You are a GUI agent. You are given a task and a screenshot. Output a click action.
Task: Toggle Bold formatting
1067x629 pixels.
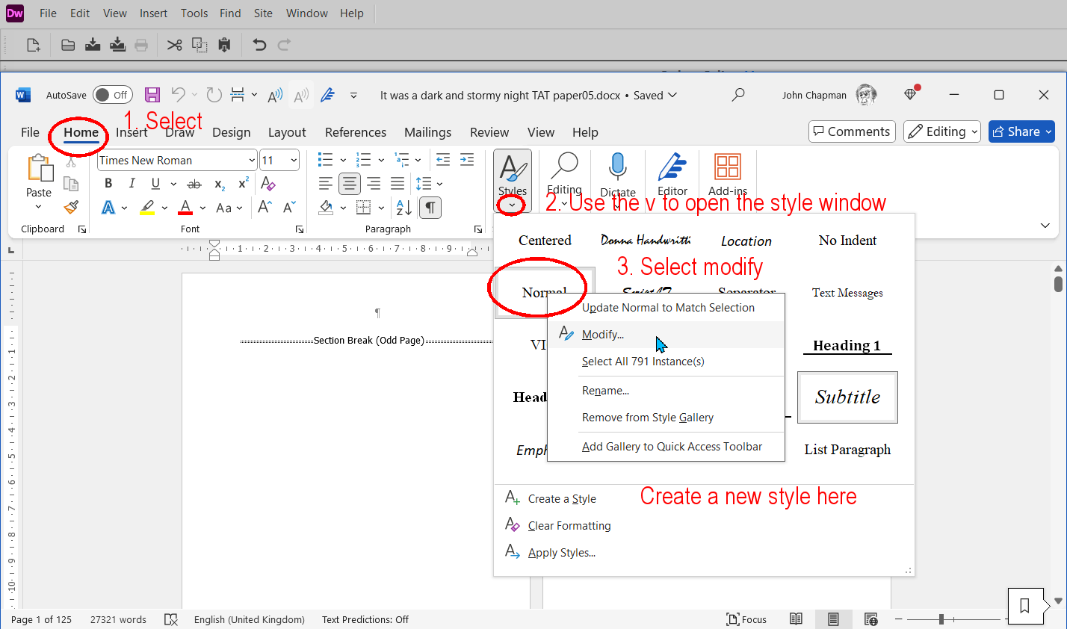point(108,184)
